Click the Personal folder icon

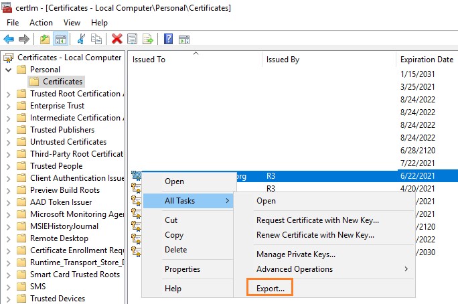pyautogui.click(x=21, y=70)
